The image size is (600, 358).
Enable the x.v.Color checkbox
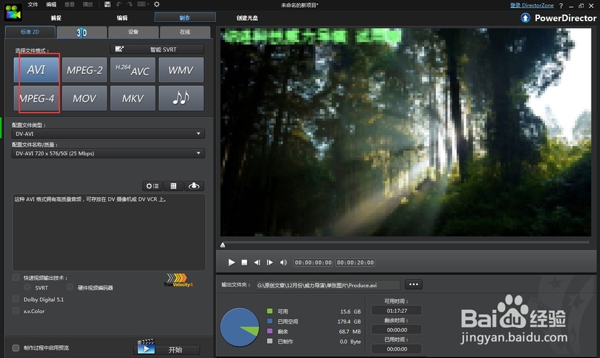tap(16, 311)
